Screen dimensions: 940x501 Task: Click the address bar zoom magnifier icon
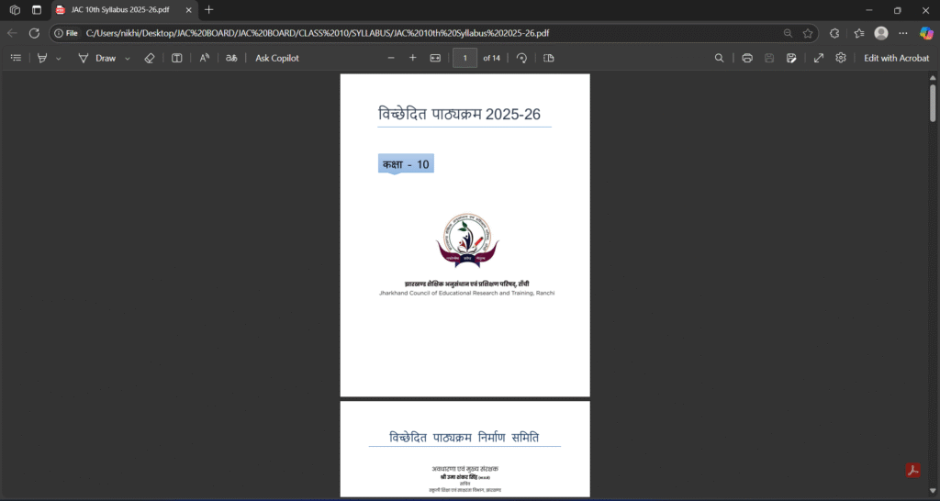pyautogui.click(x=788, y=33)
